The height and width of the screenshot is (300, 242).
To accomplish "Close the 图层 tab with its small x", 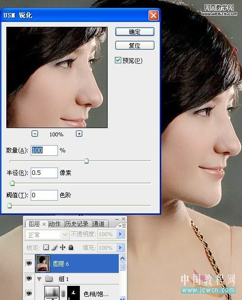I will tap(44, 224).
